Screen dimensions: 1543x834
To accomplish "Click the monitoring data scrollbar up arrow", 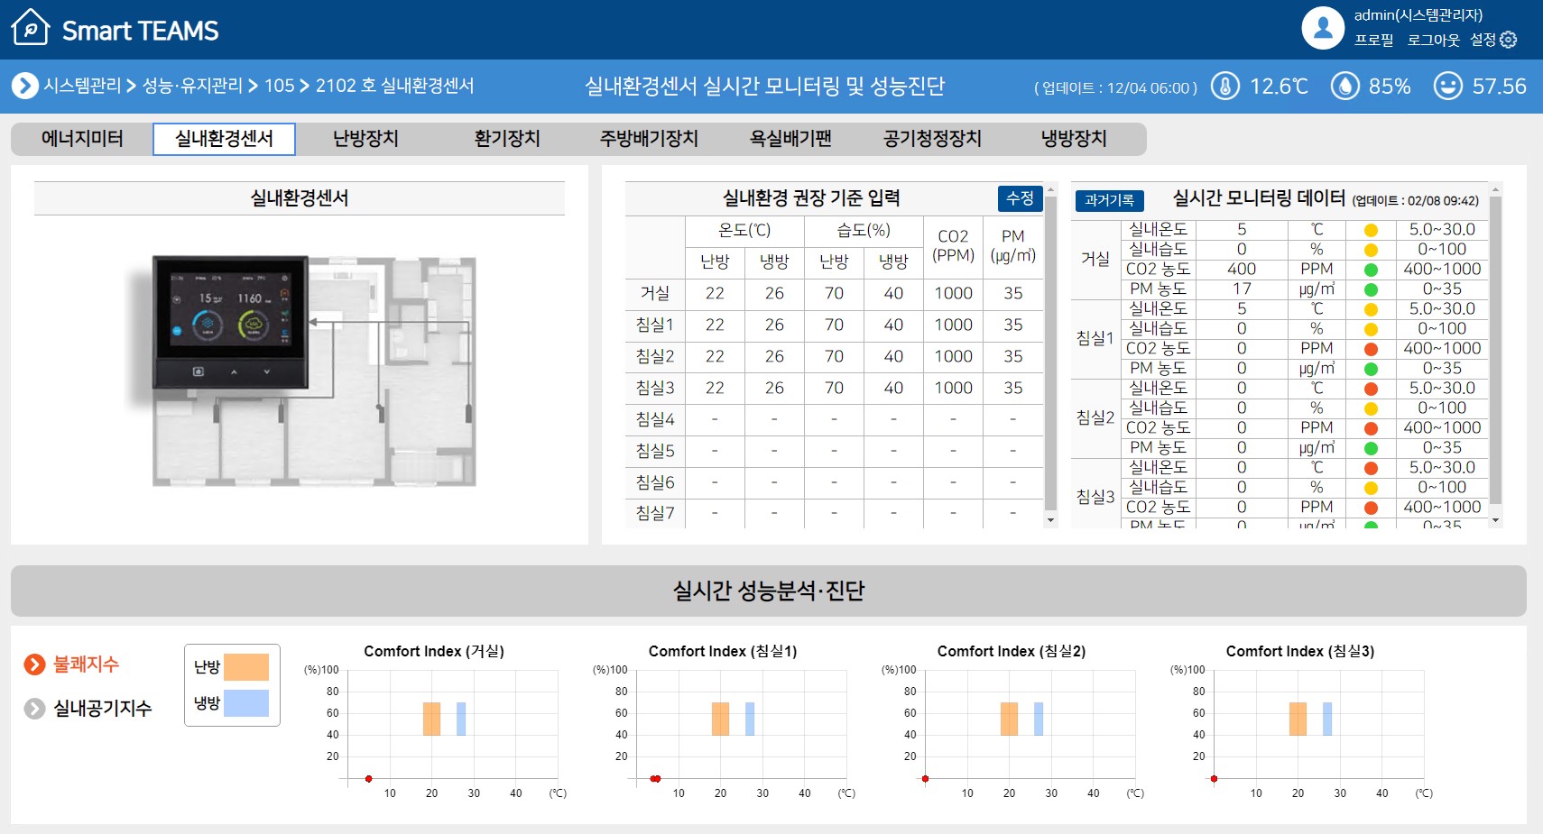I will click(1495, 190).
